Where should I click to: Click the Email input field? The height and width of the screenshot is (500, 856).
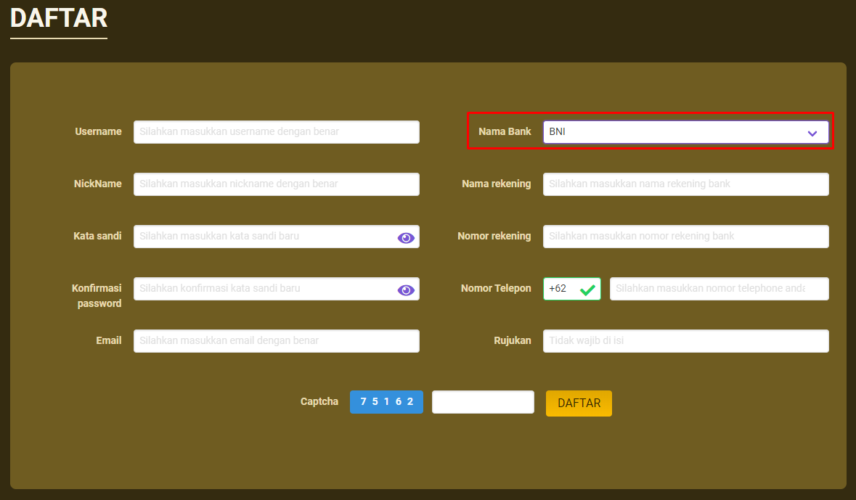coord(276,341)
